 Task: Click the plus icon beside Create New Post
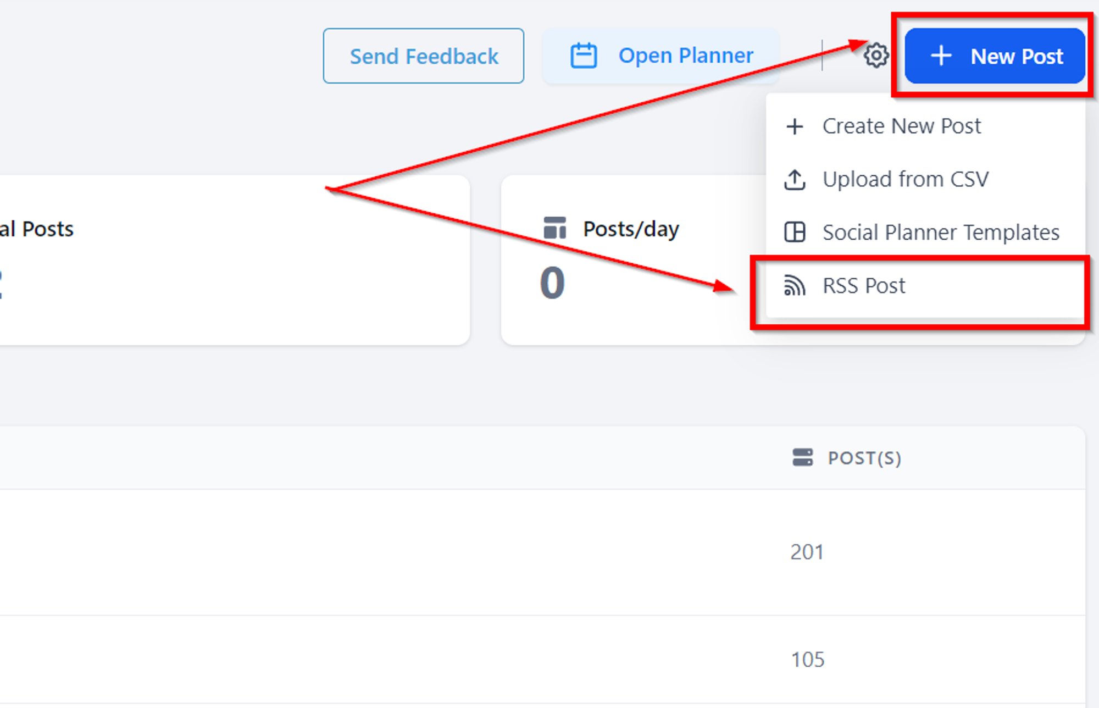tap(795, 126)
